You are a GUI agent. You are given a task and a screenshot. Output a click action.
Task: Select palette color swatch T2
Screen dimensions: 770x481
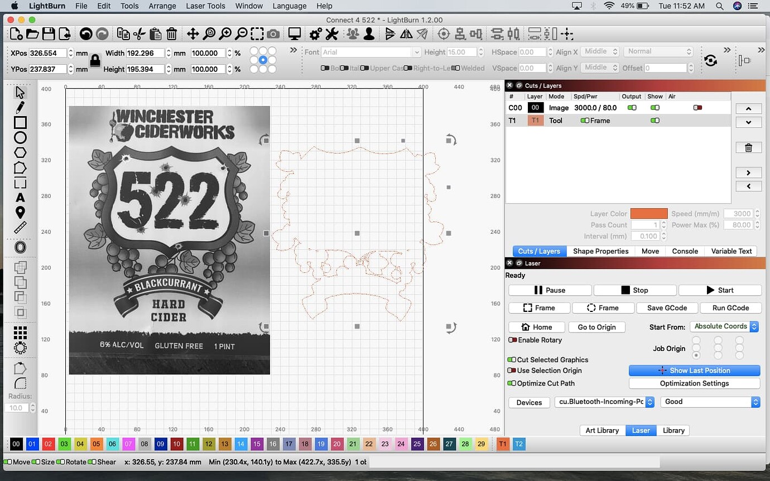pos(519,444)
